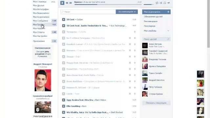
Task: Open friend Владимир Тихонов audio
Action: coord(157,59)
